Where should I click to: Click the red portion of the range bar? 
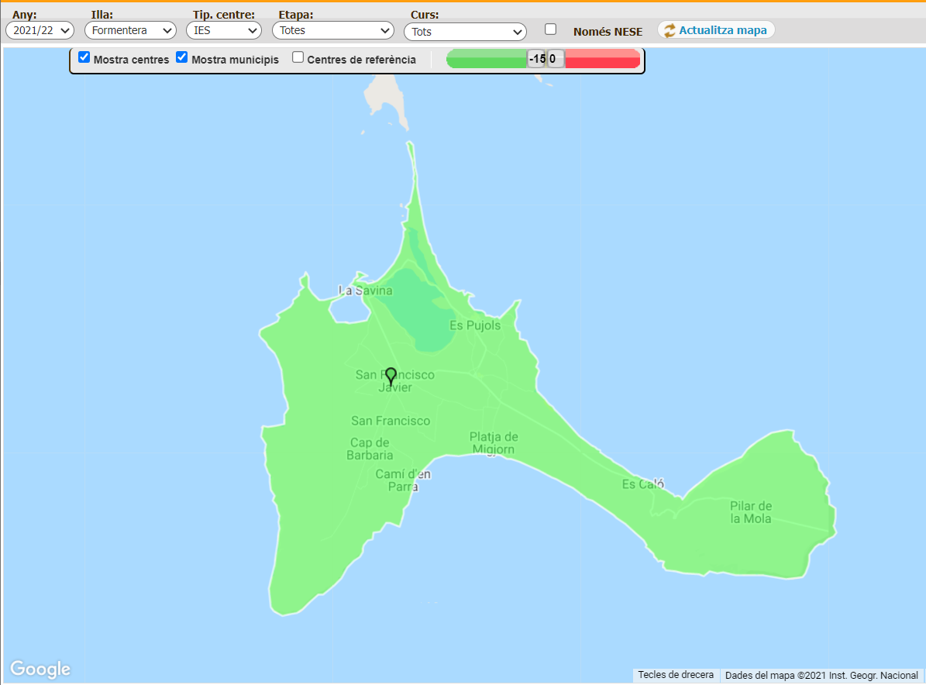[602, 58]
